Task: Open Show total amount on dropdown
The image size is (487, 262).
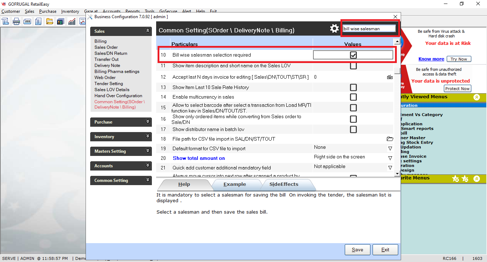Action: pos(390,158)
